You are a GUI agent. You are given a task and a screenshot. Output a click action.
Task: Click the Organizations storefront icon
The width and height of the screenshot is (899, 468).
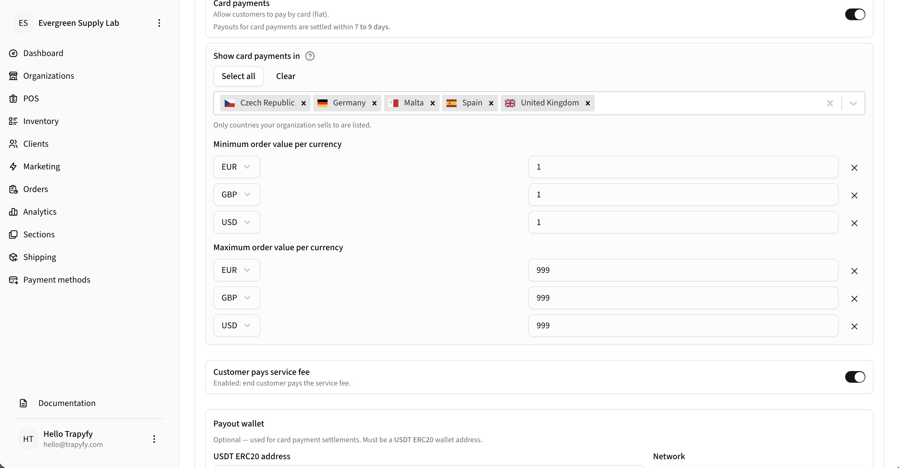pos(13,76)
